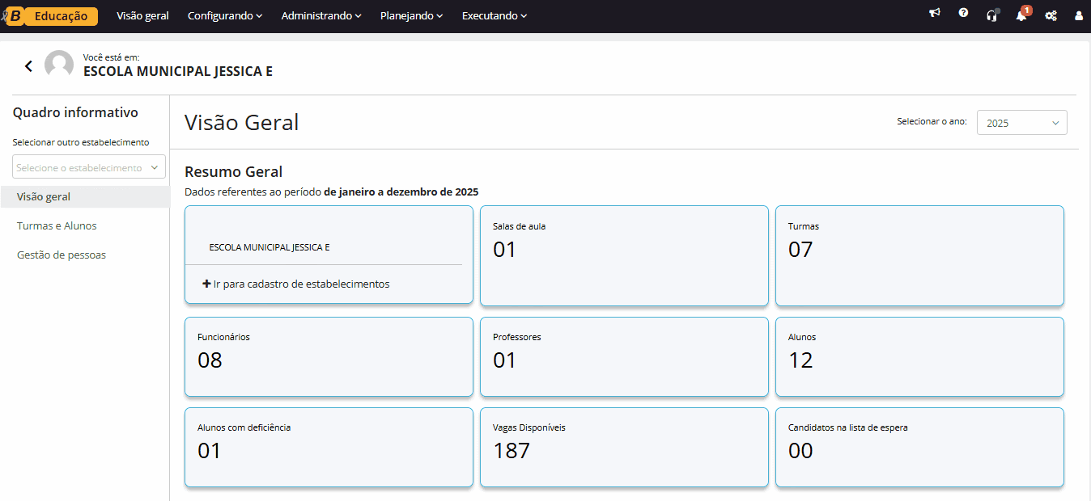Open the Planejando menu
Image resolution: width=1091 pixels, height=501 pixels.
coord(411,15)
